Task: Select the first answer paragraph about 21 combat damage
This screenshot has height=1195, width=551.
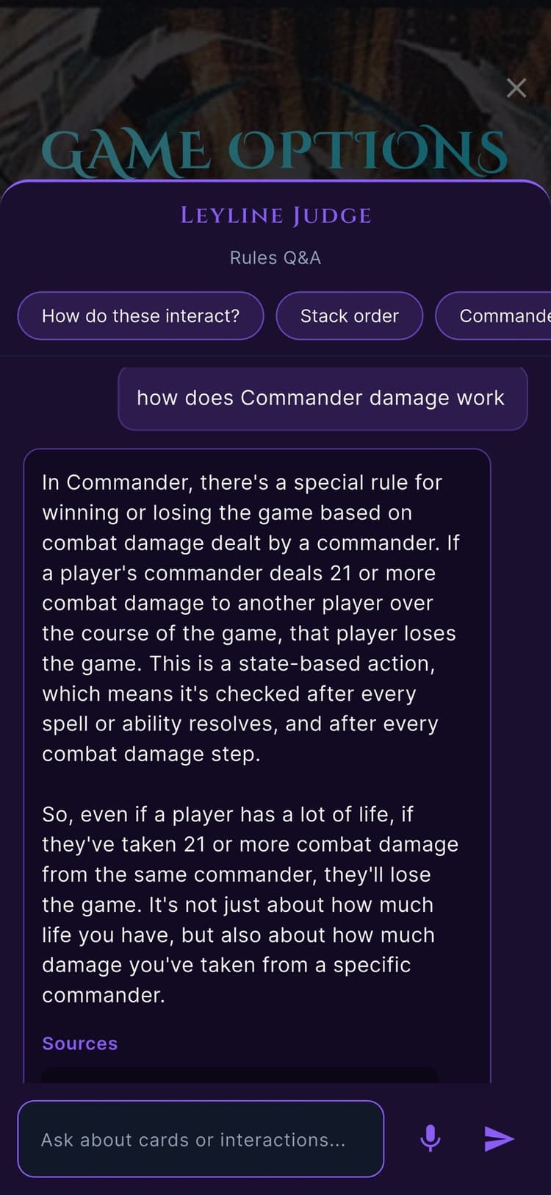Action: 251,618
